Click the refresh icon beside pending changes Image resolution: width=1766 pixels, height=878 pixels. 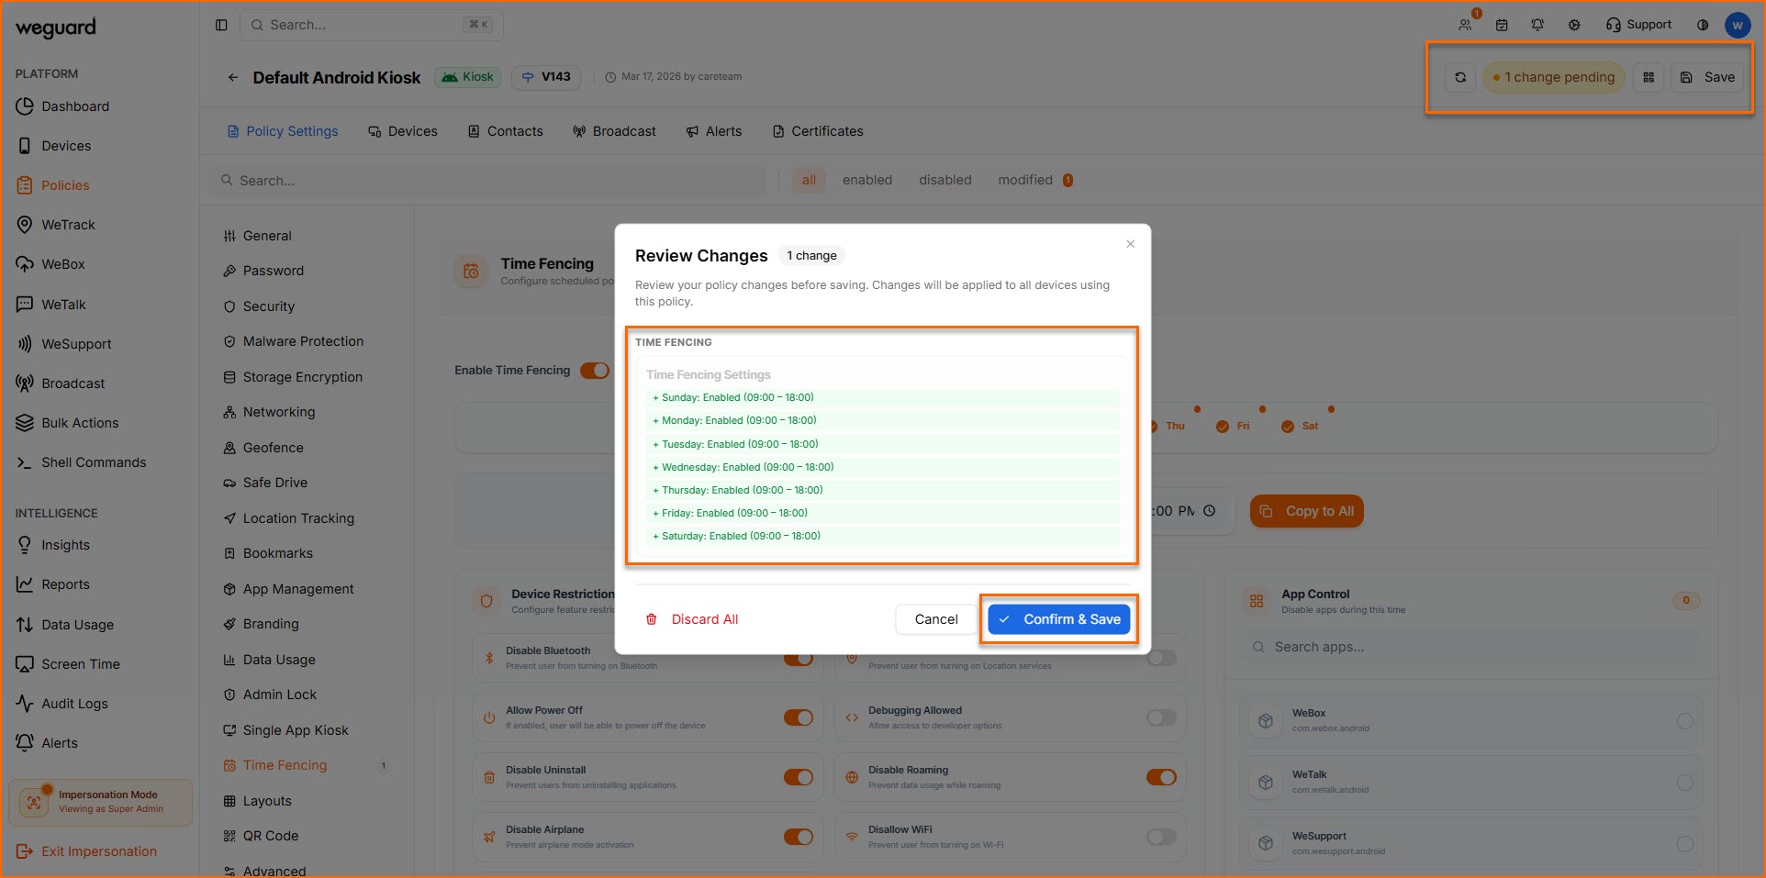1459,78
